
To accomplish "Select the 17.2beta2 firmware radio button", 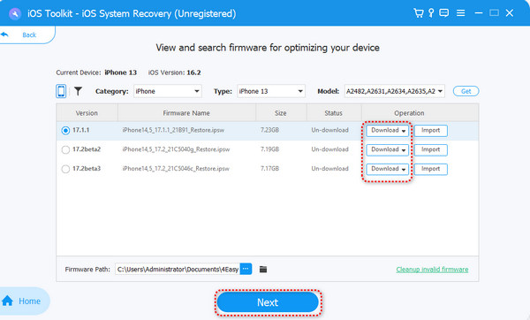I will click(x=65, y=149).
